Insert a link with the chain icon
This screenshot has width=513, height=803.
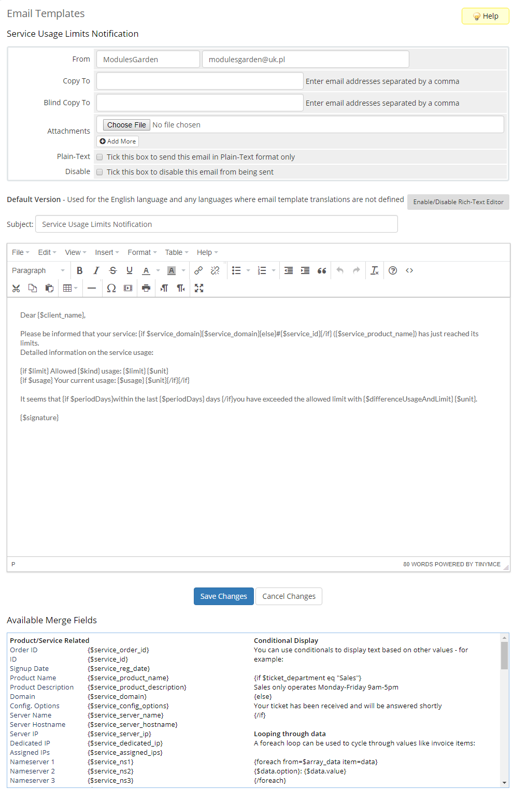tap(198, 270)
